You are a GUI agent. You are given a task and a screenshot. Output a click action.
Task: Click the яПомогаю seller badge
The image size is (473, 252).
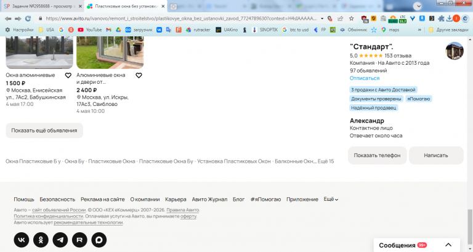418,99
